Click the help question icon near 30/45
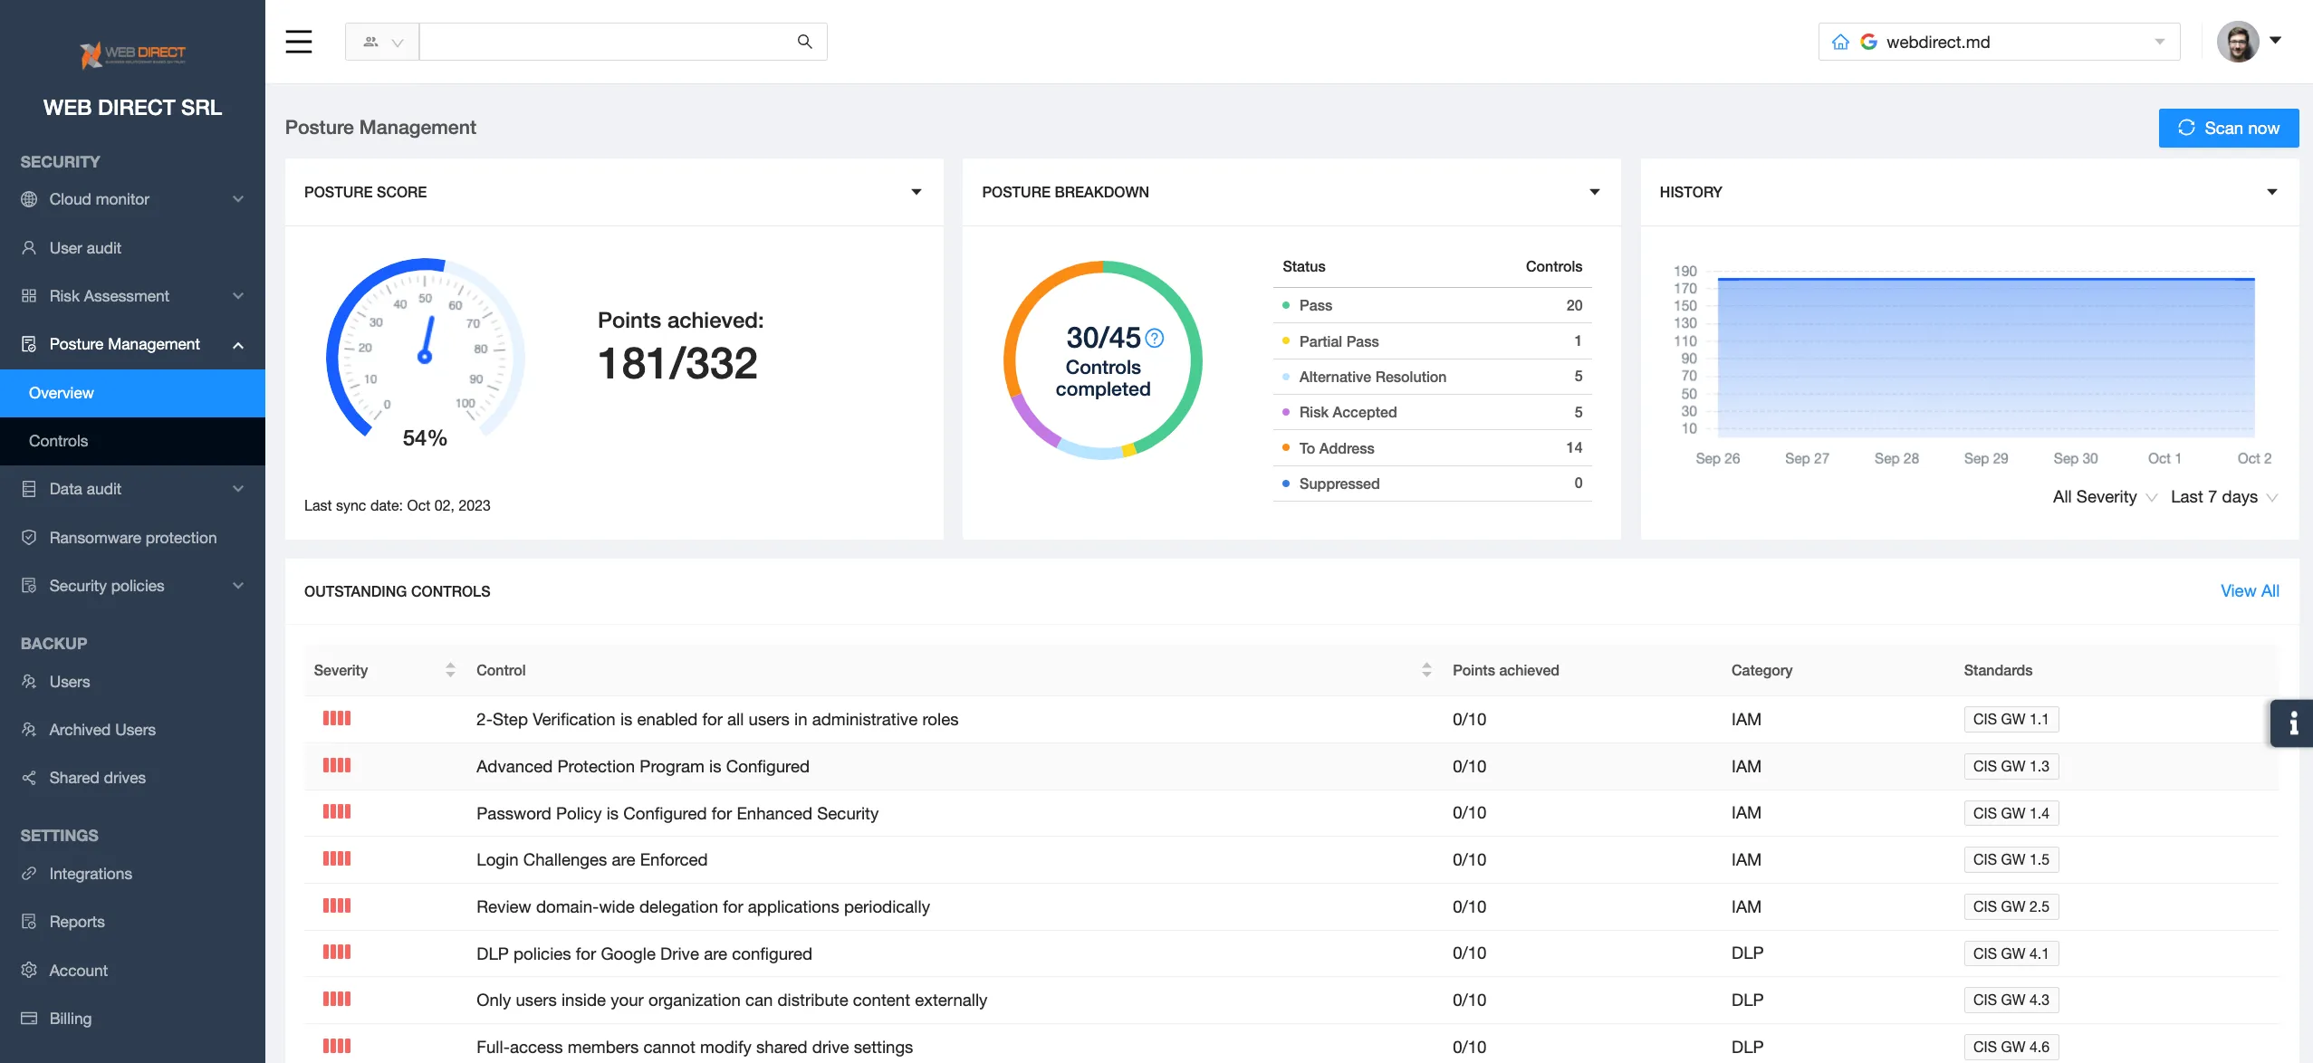This screenshot has width=2313, height=1063. pyautogui.click(x=1155, y=339)
